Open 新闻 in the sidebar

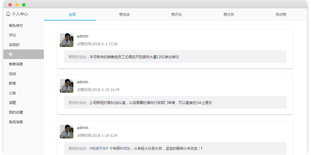point(12,84)
